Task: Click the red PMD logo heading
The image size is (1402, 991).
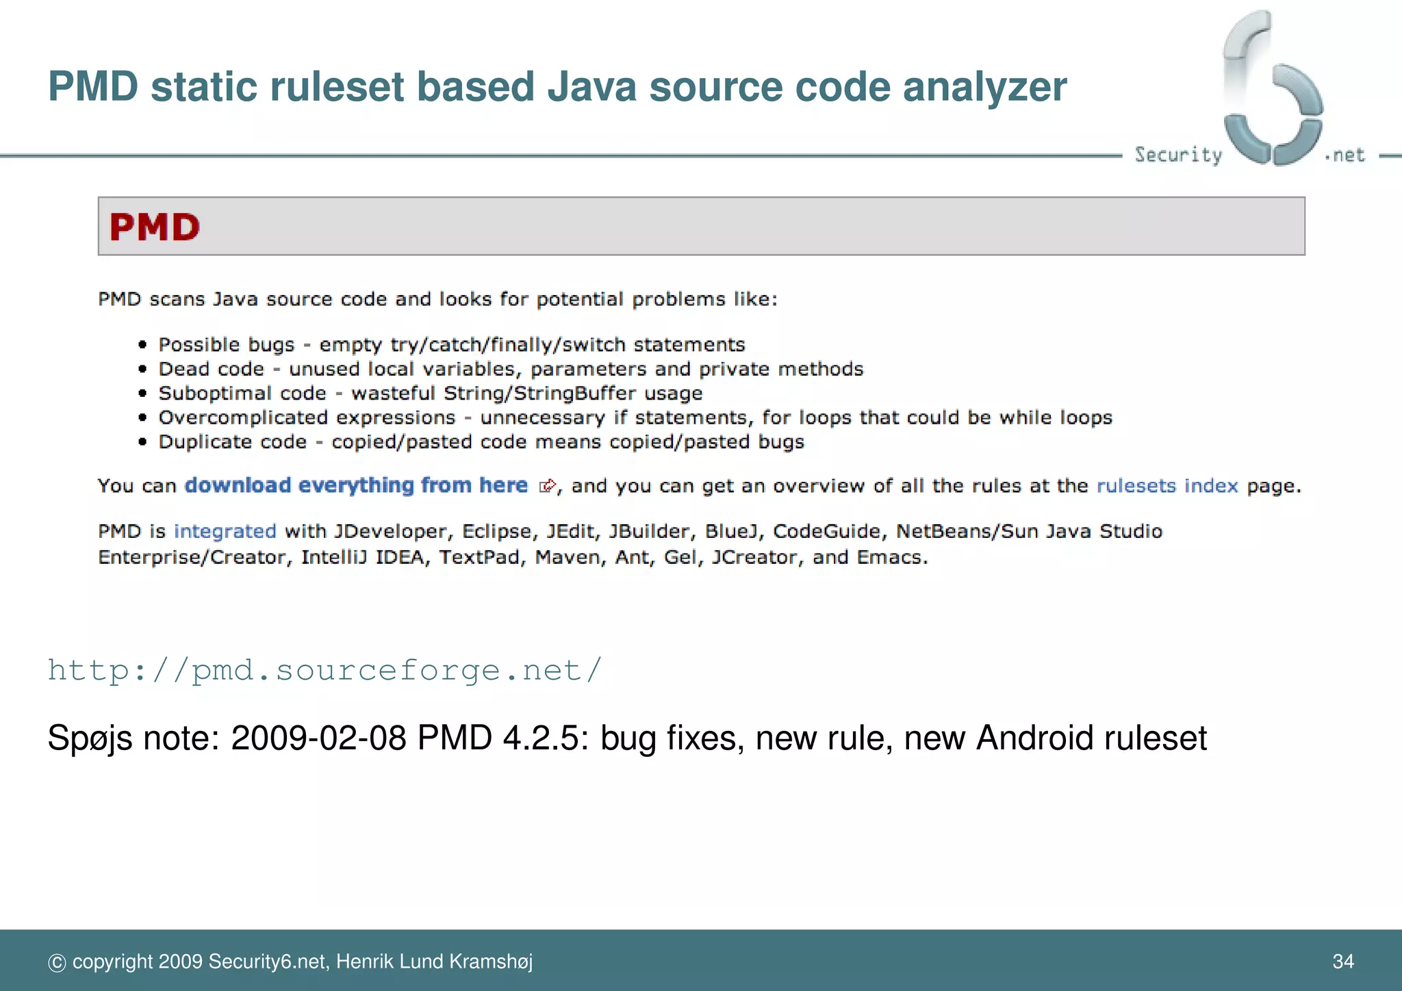Action: tap(155, 227)
